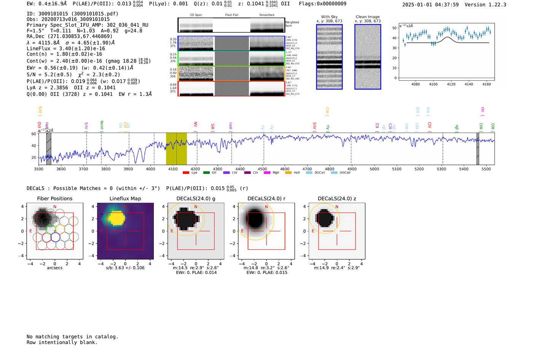Image resolution: width=533 pixels, height=363 pixels.
Task: Select the blue-bordered 2D spectrum row
Action: coord(231,43)
